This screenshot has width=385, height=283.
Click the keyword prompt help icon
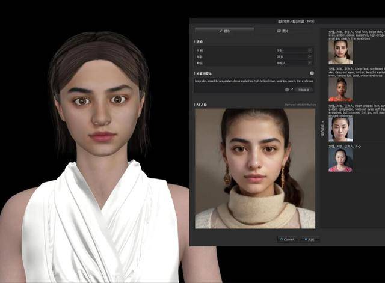point(312,73)
